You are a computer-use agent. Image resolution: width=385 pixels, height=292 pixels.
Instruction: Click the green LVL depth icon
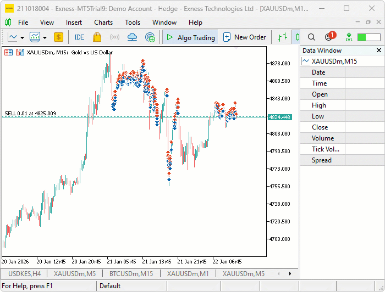click(349, 37)
